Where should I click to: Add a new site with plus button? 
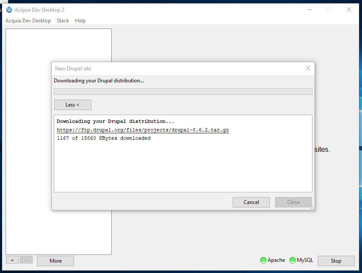(x=12, y=260)
